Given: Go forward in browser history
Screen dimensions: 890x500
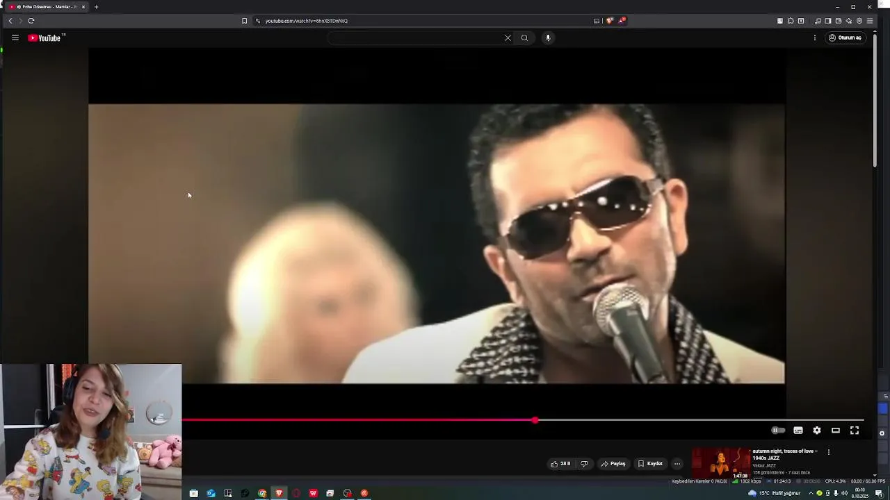Looking at the screenshot, I should pos(20,21).
